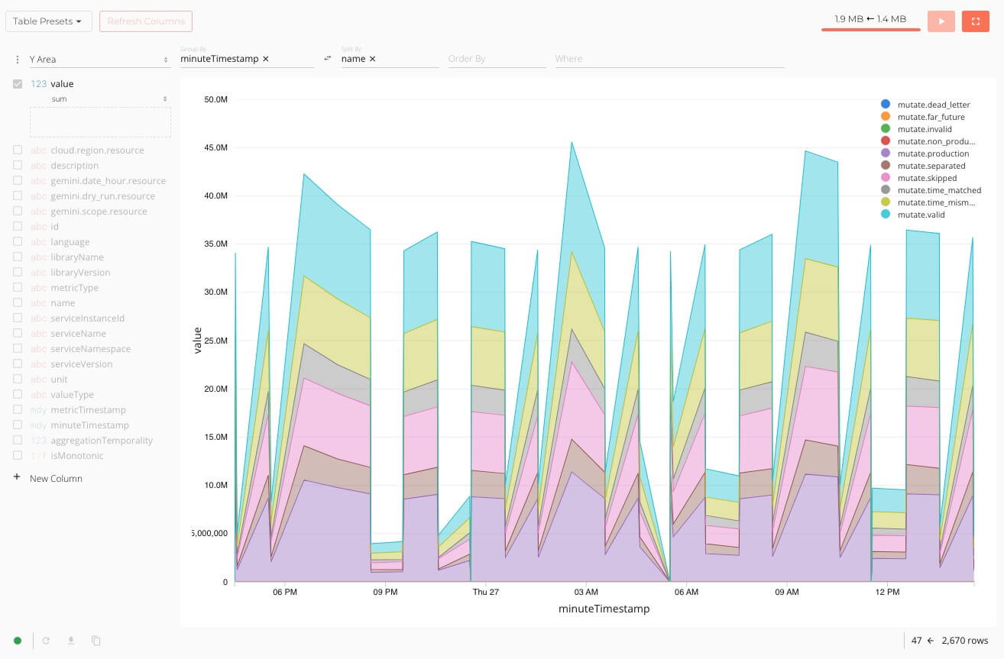The height and width of the screenshot is (659, 1004).
Task: Click the plus icon for New Column
Action: tap(17, 478)
